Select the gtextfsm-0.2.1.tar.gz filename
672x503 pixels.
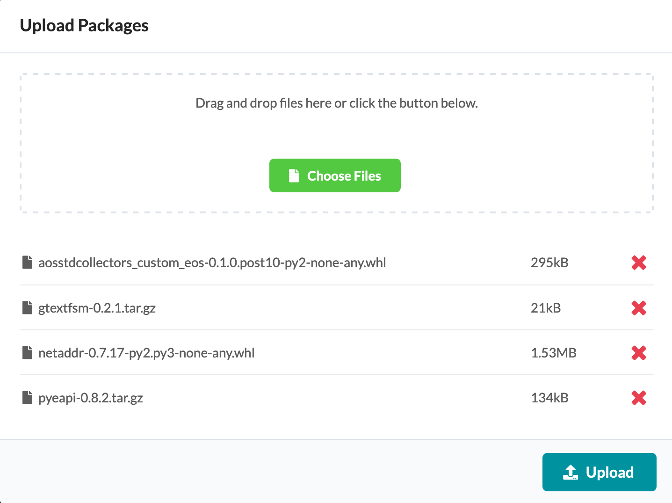(97, 308)
